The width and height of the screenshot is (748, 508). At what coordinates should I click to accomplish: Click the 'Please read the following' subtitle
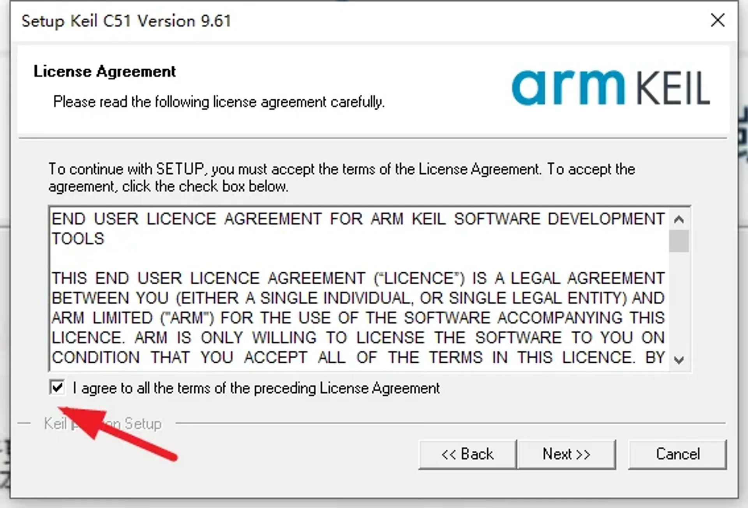click(x=219, y=102)
